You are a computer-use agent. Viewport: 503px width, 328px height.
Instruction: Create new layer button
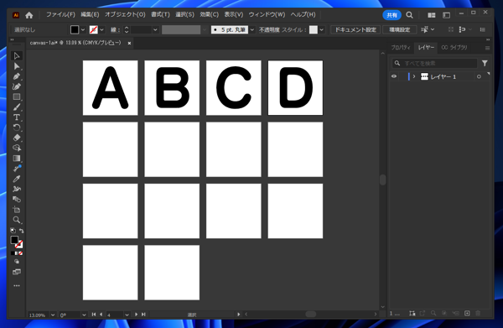[467, 313]
